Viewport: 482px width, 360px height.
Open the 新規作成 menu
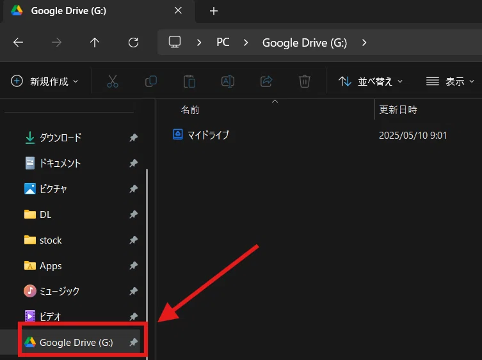(x=45, y=81)
